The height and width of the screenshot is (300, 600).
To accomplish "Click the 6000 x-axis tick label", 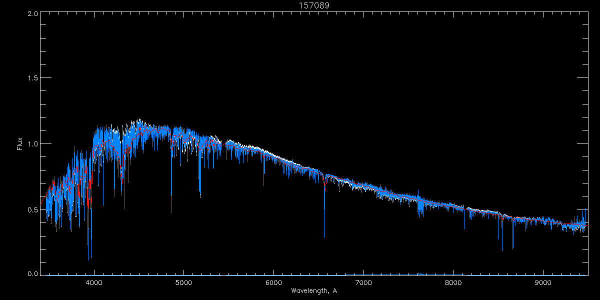I will (x=273, y=282).
